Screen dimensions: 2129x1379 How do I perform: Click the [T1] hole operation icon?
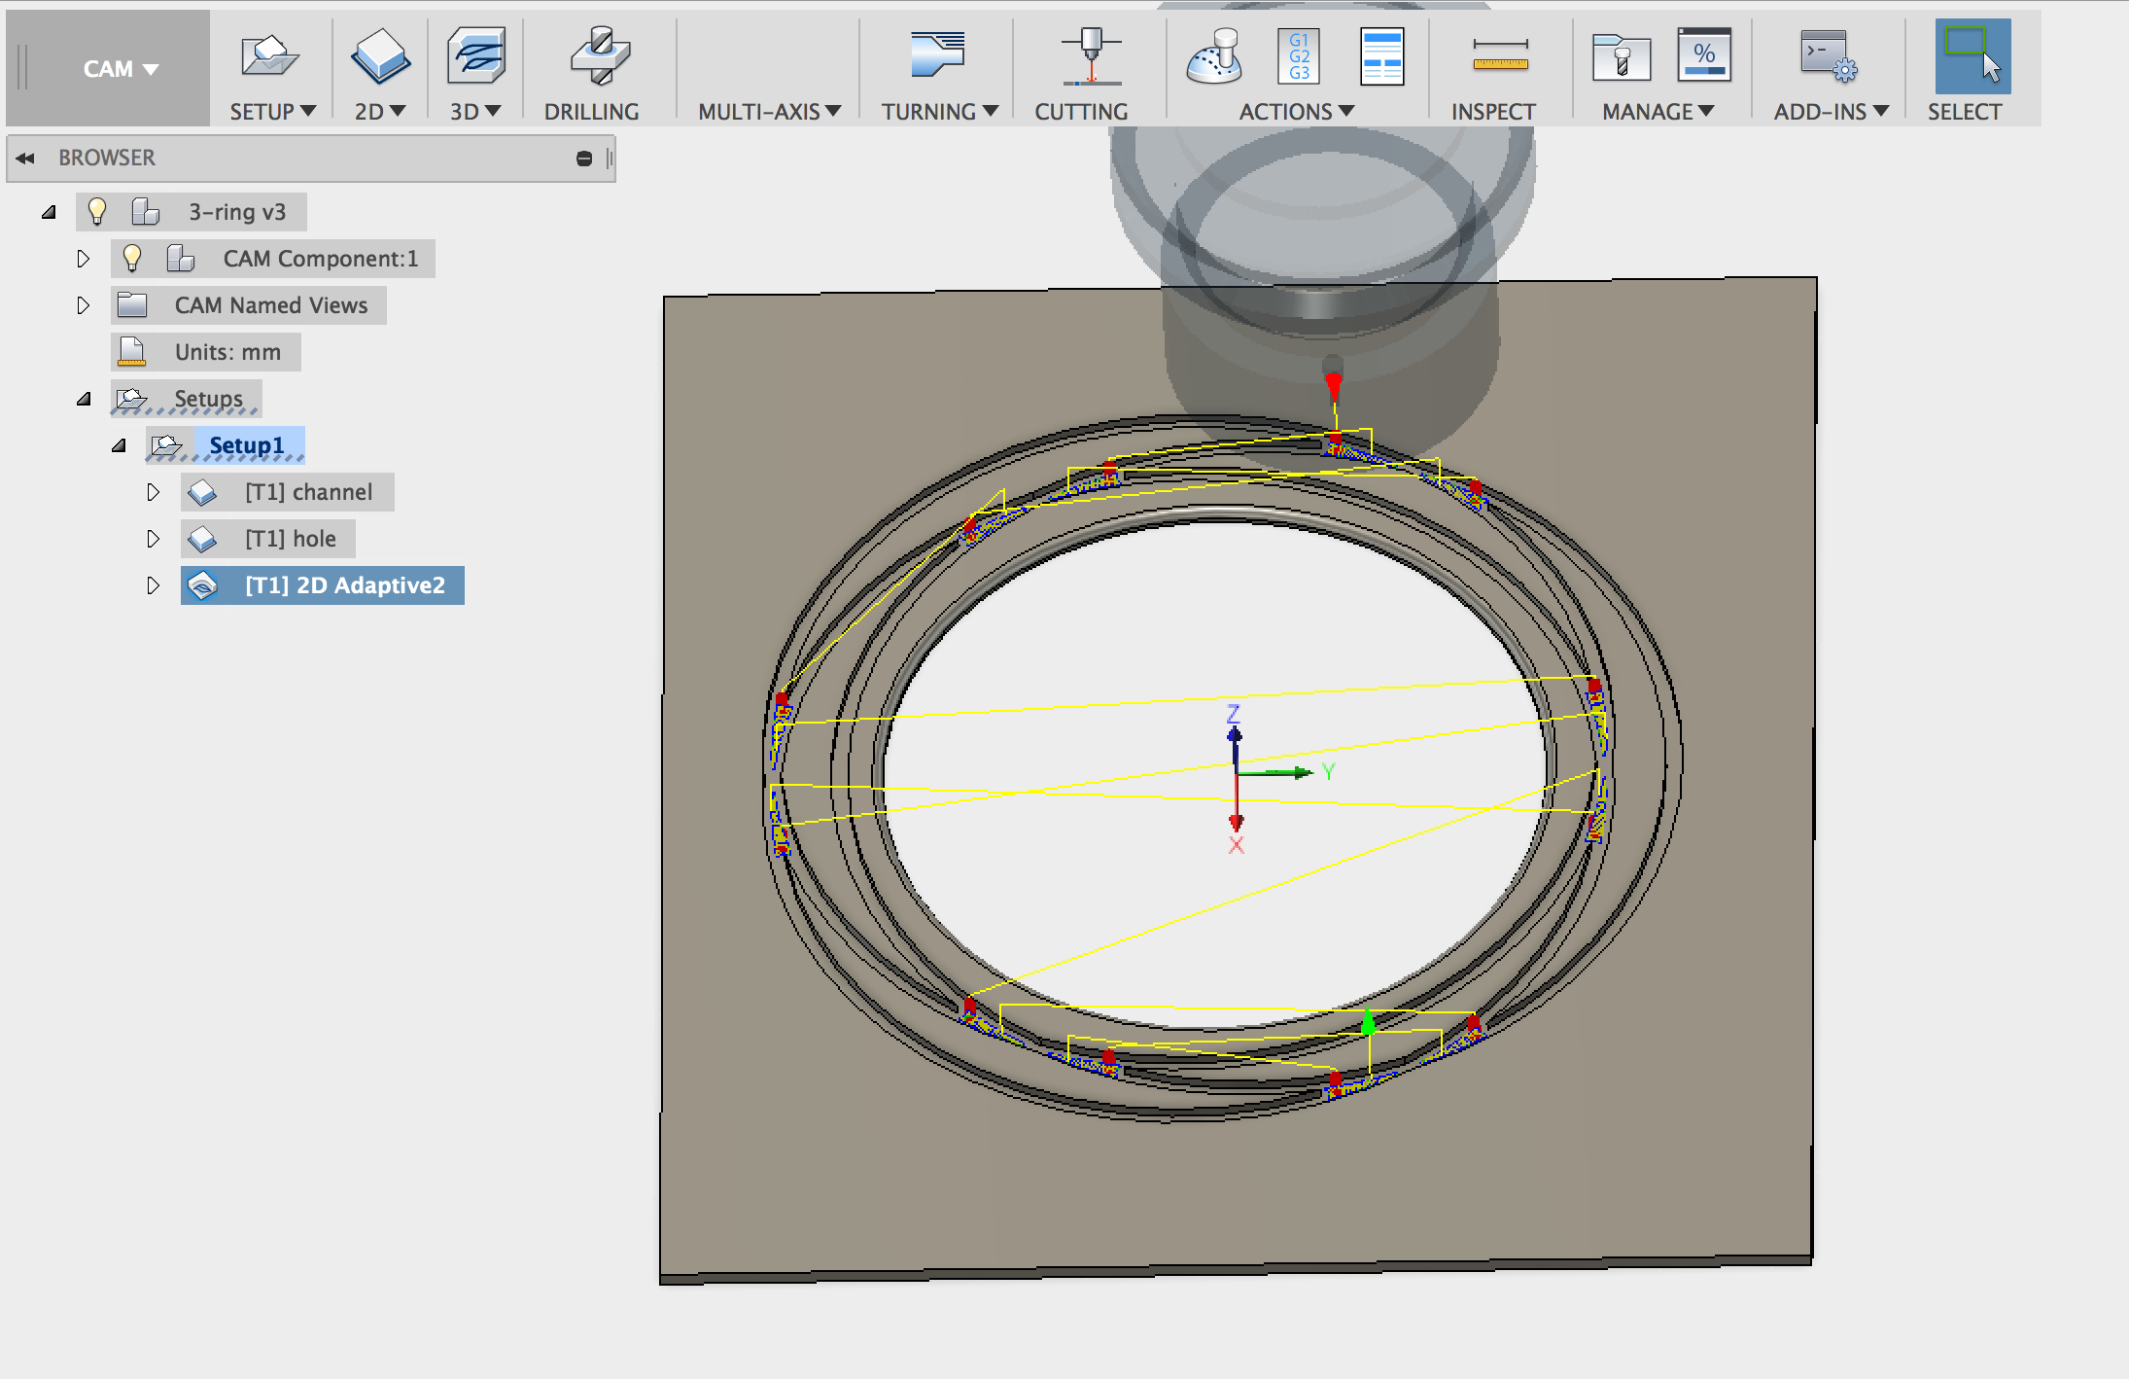[x=202, y=539]
